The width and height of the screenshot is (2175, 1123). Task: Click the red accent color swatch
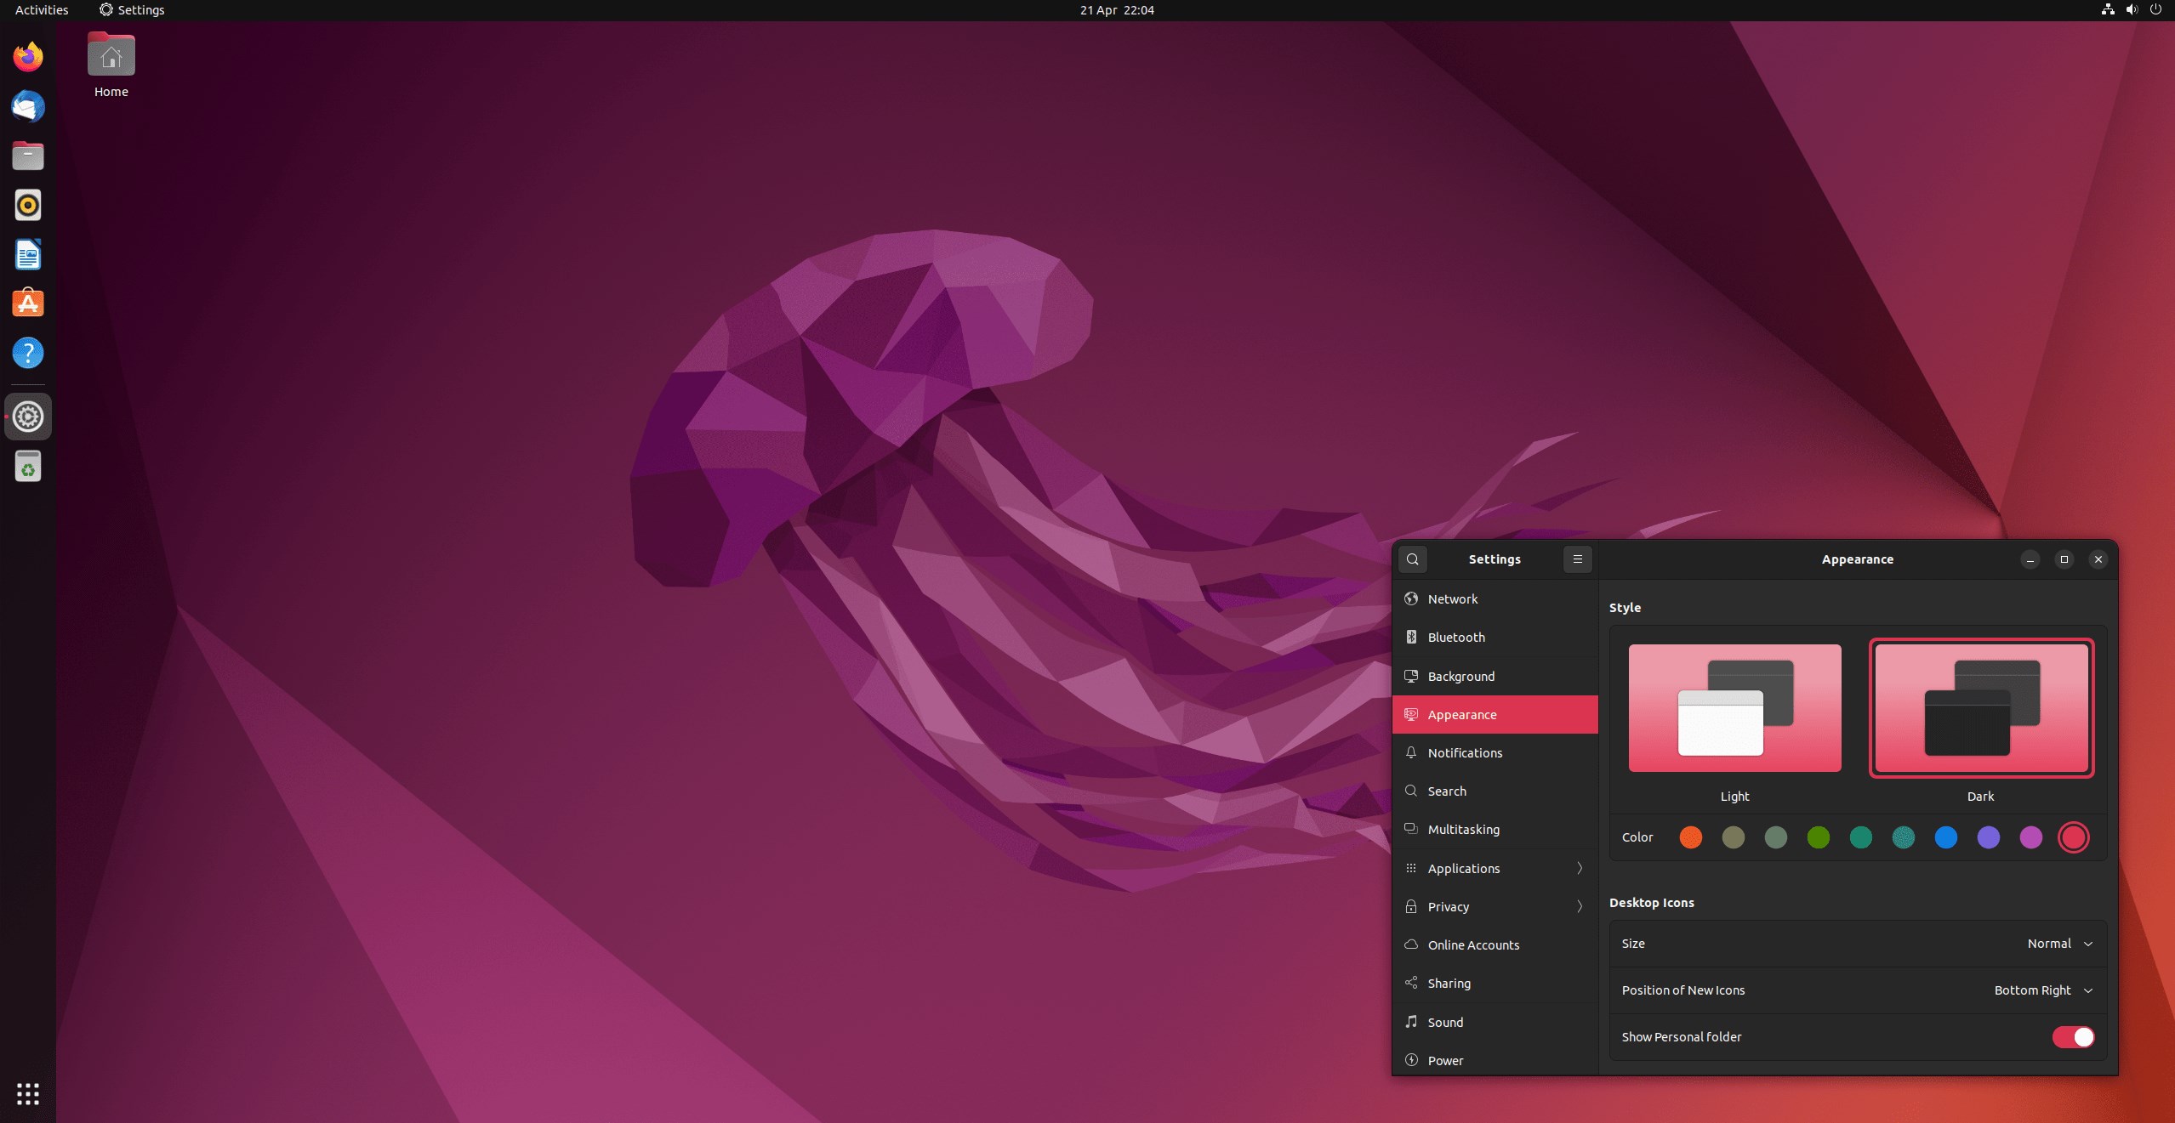click(2075, 838)
